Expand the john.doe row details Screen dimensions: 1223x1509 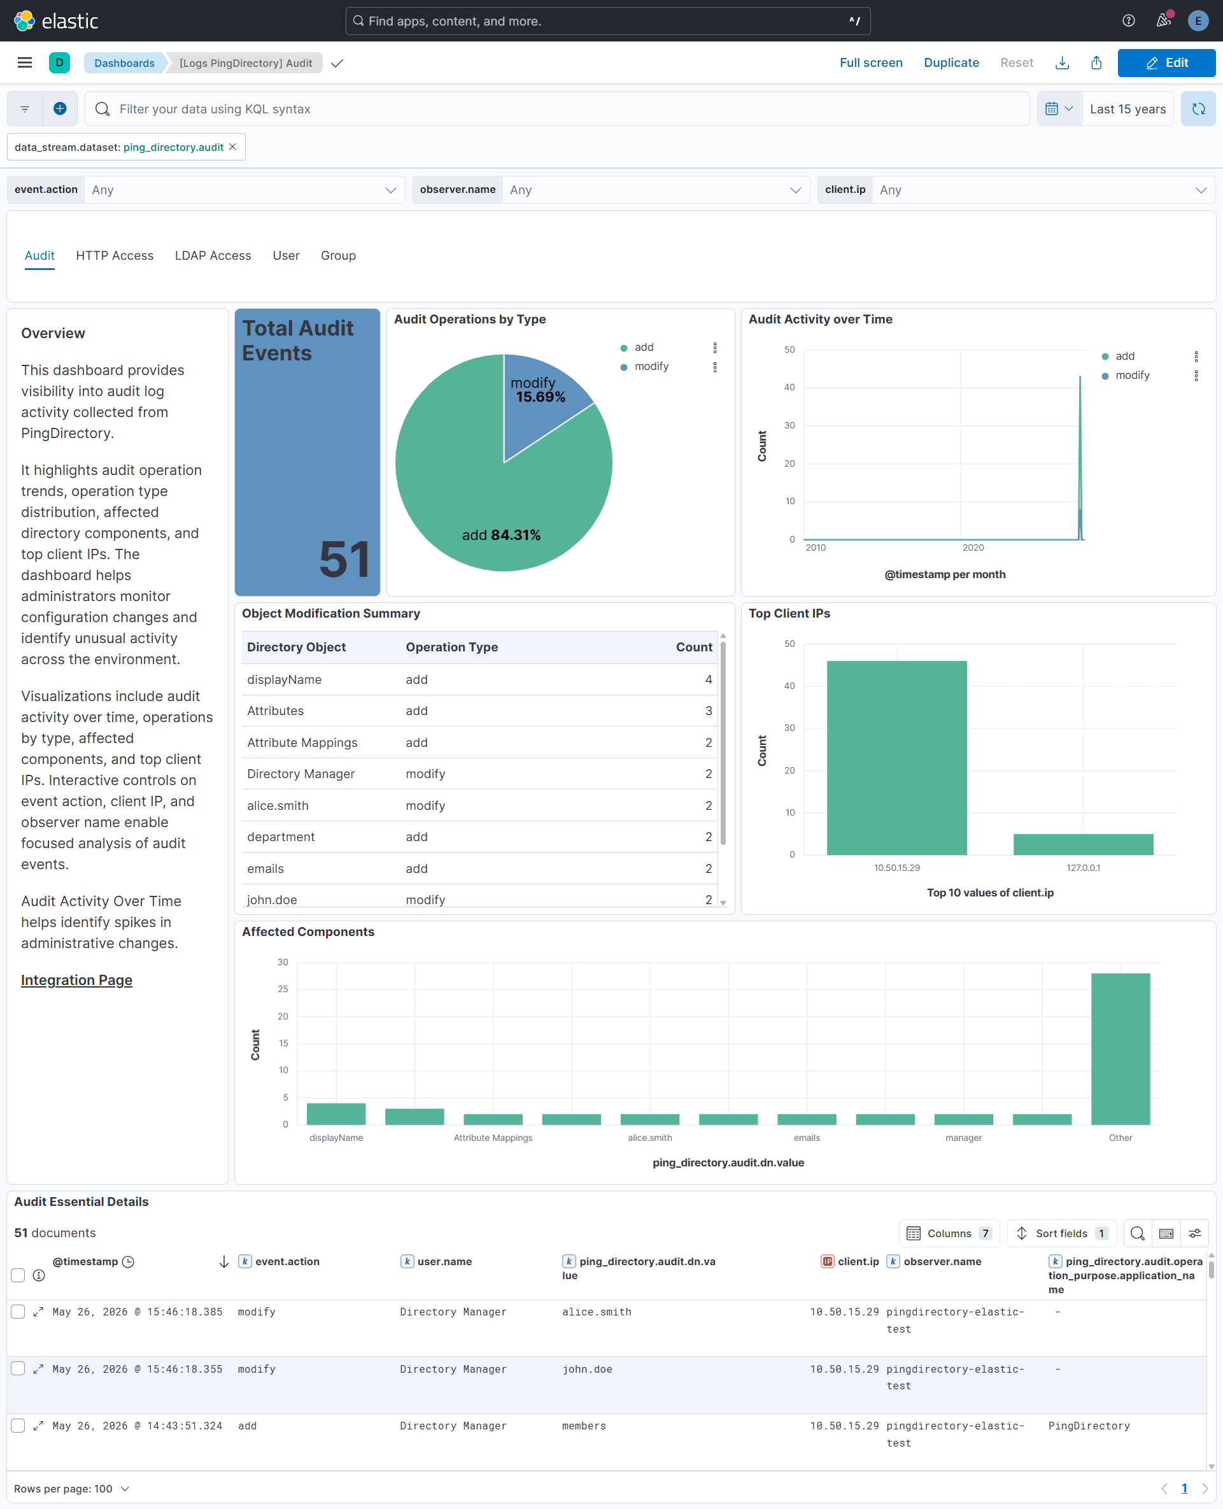(x=39, y=1369)
